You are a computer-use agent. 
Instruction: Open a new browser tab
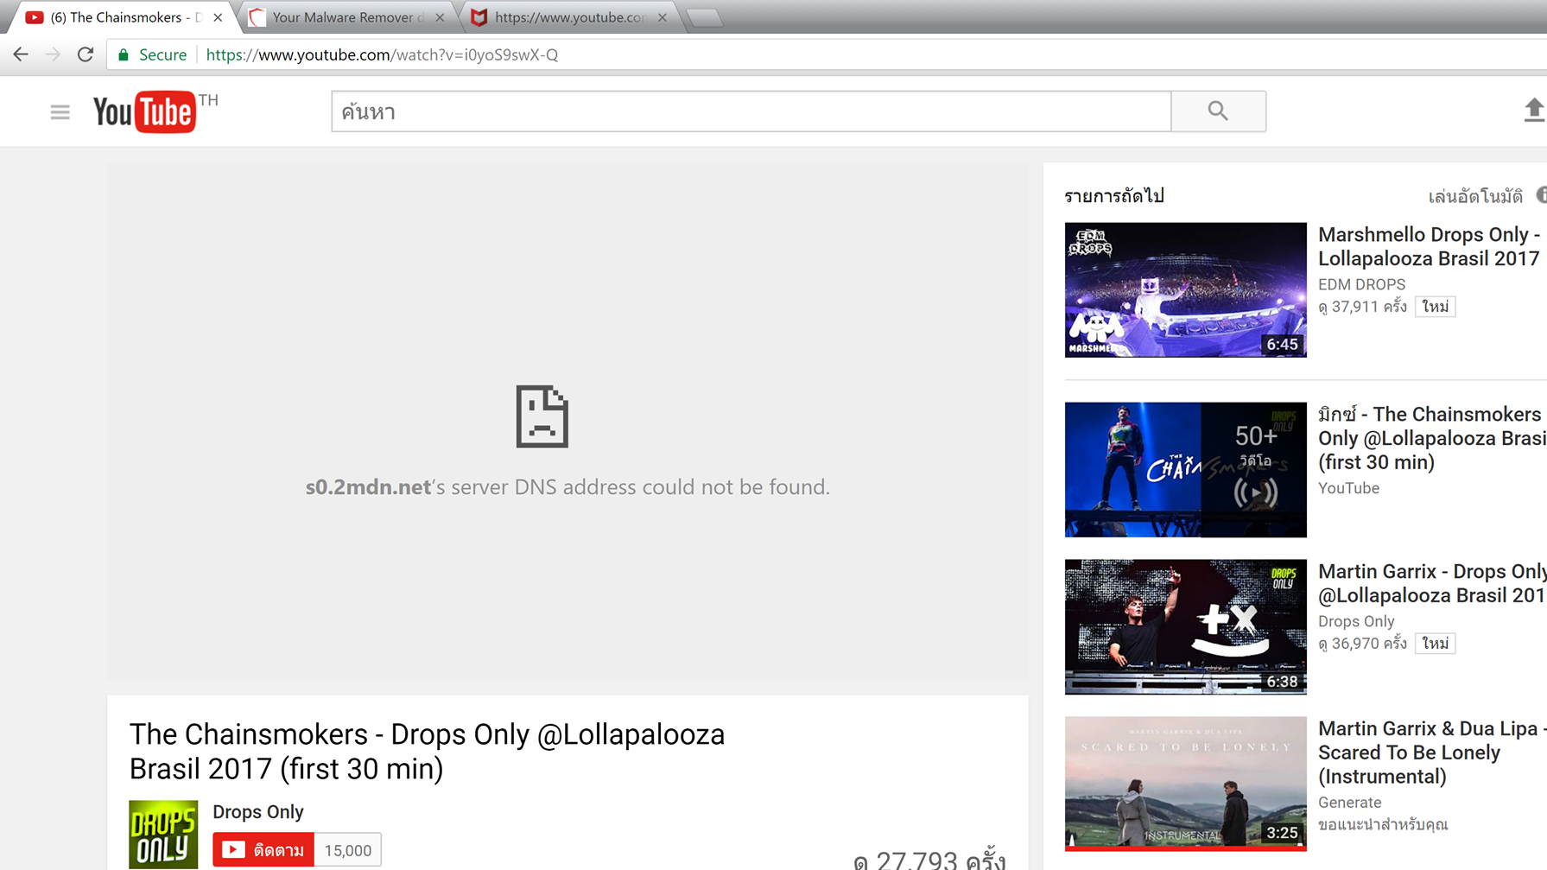(x=705, y=17)
